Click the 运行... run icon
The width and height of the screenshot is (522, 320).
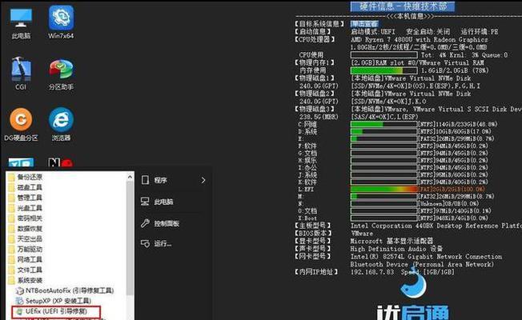(x=145, y=243)
